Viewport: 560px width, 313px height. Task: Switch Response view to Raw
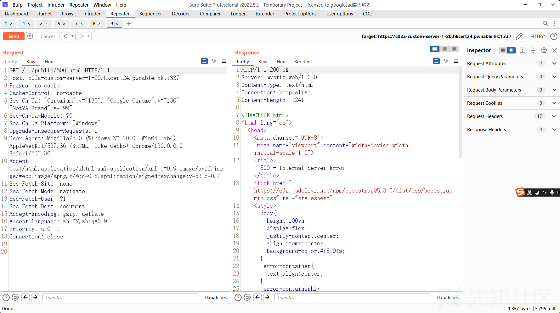pyautogui.click(x=263, y=61)
